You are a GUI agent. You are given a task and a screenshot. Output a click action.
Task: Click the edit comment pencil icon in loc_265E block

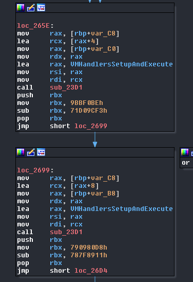[x=31, y=8]
